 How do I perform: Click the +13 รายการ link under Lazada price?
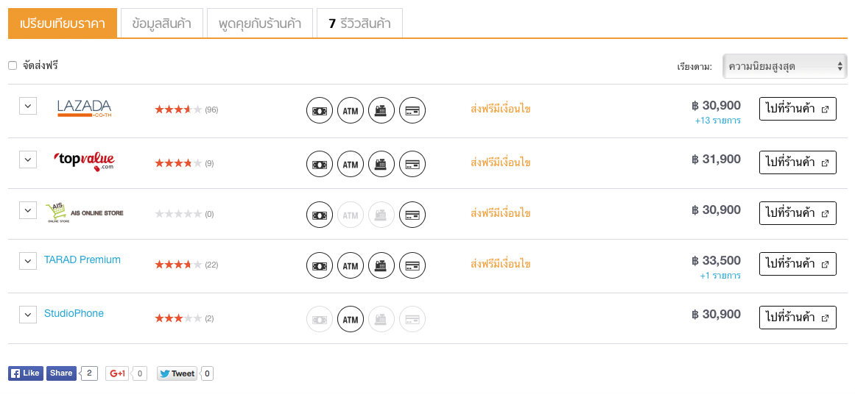pyautogui.click(x=717, y=121)
